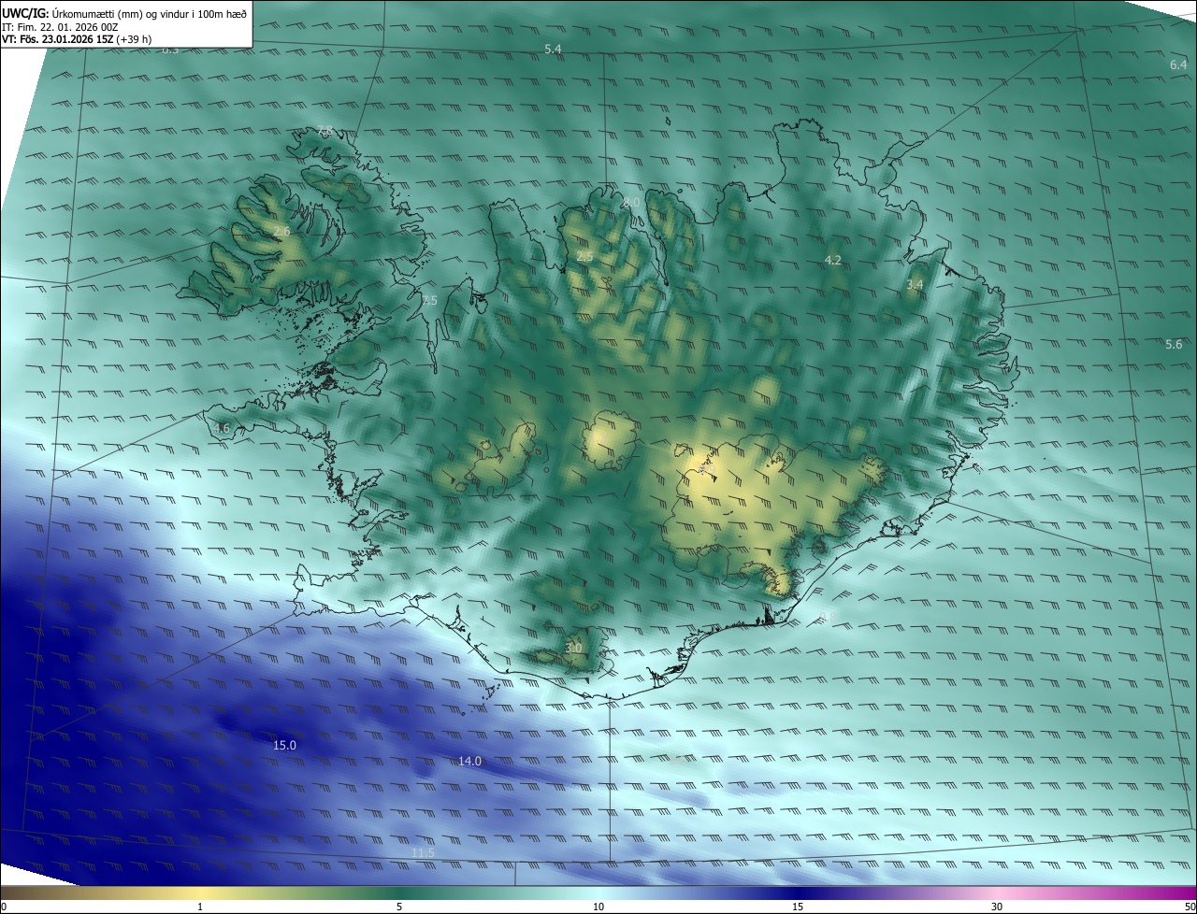Click the 15.0 precipitation value southwest of Iceland

tap(284, 745)
